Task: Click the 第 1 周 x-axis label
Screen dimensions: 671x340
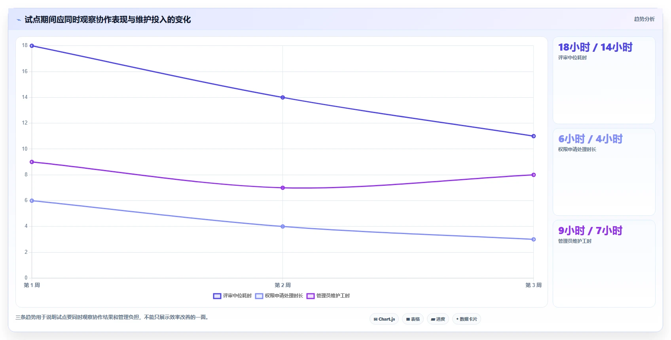Action: [x=32, y=285]
